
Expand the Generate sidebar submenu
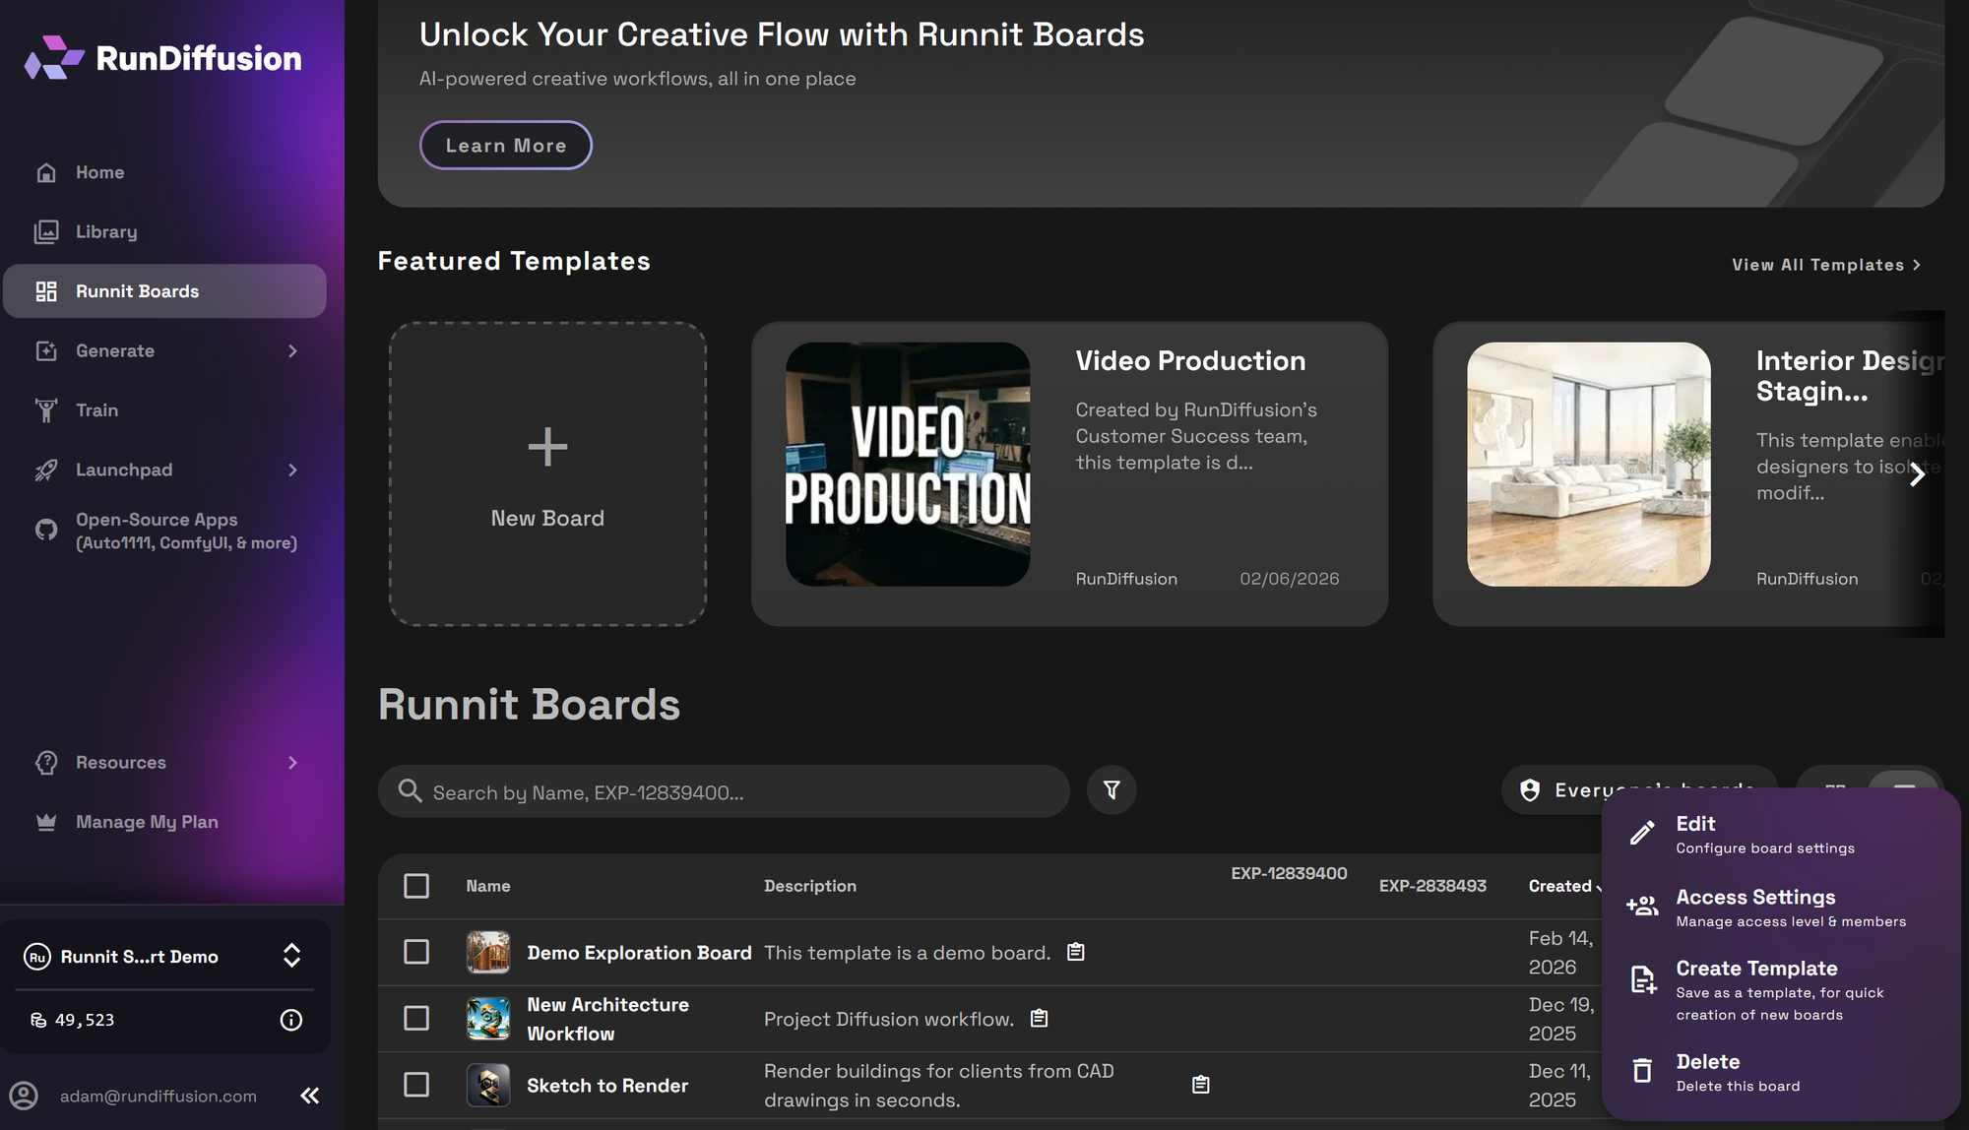pyautogui.click(x=292, y=351)
